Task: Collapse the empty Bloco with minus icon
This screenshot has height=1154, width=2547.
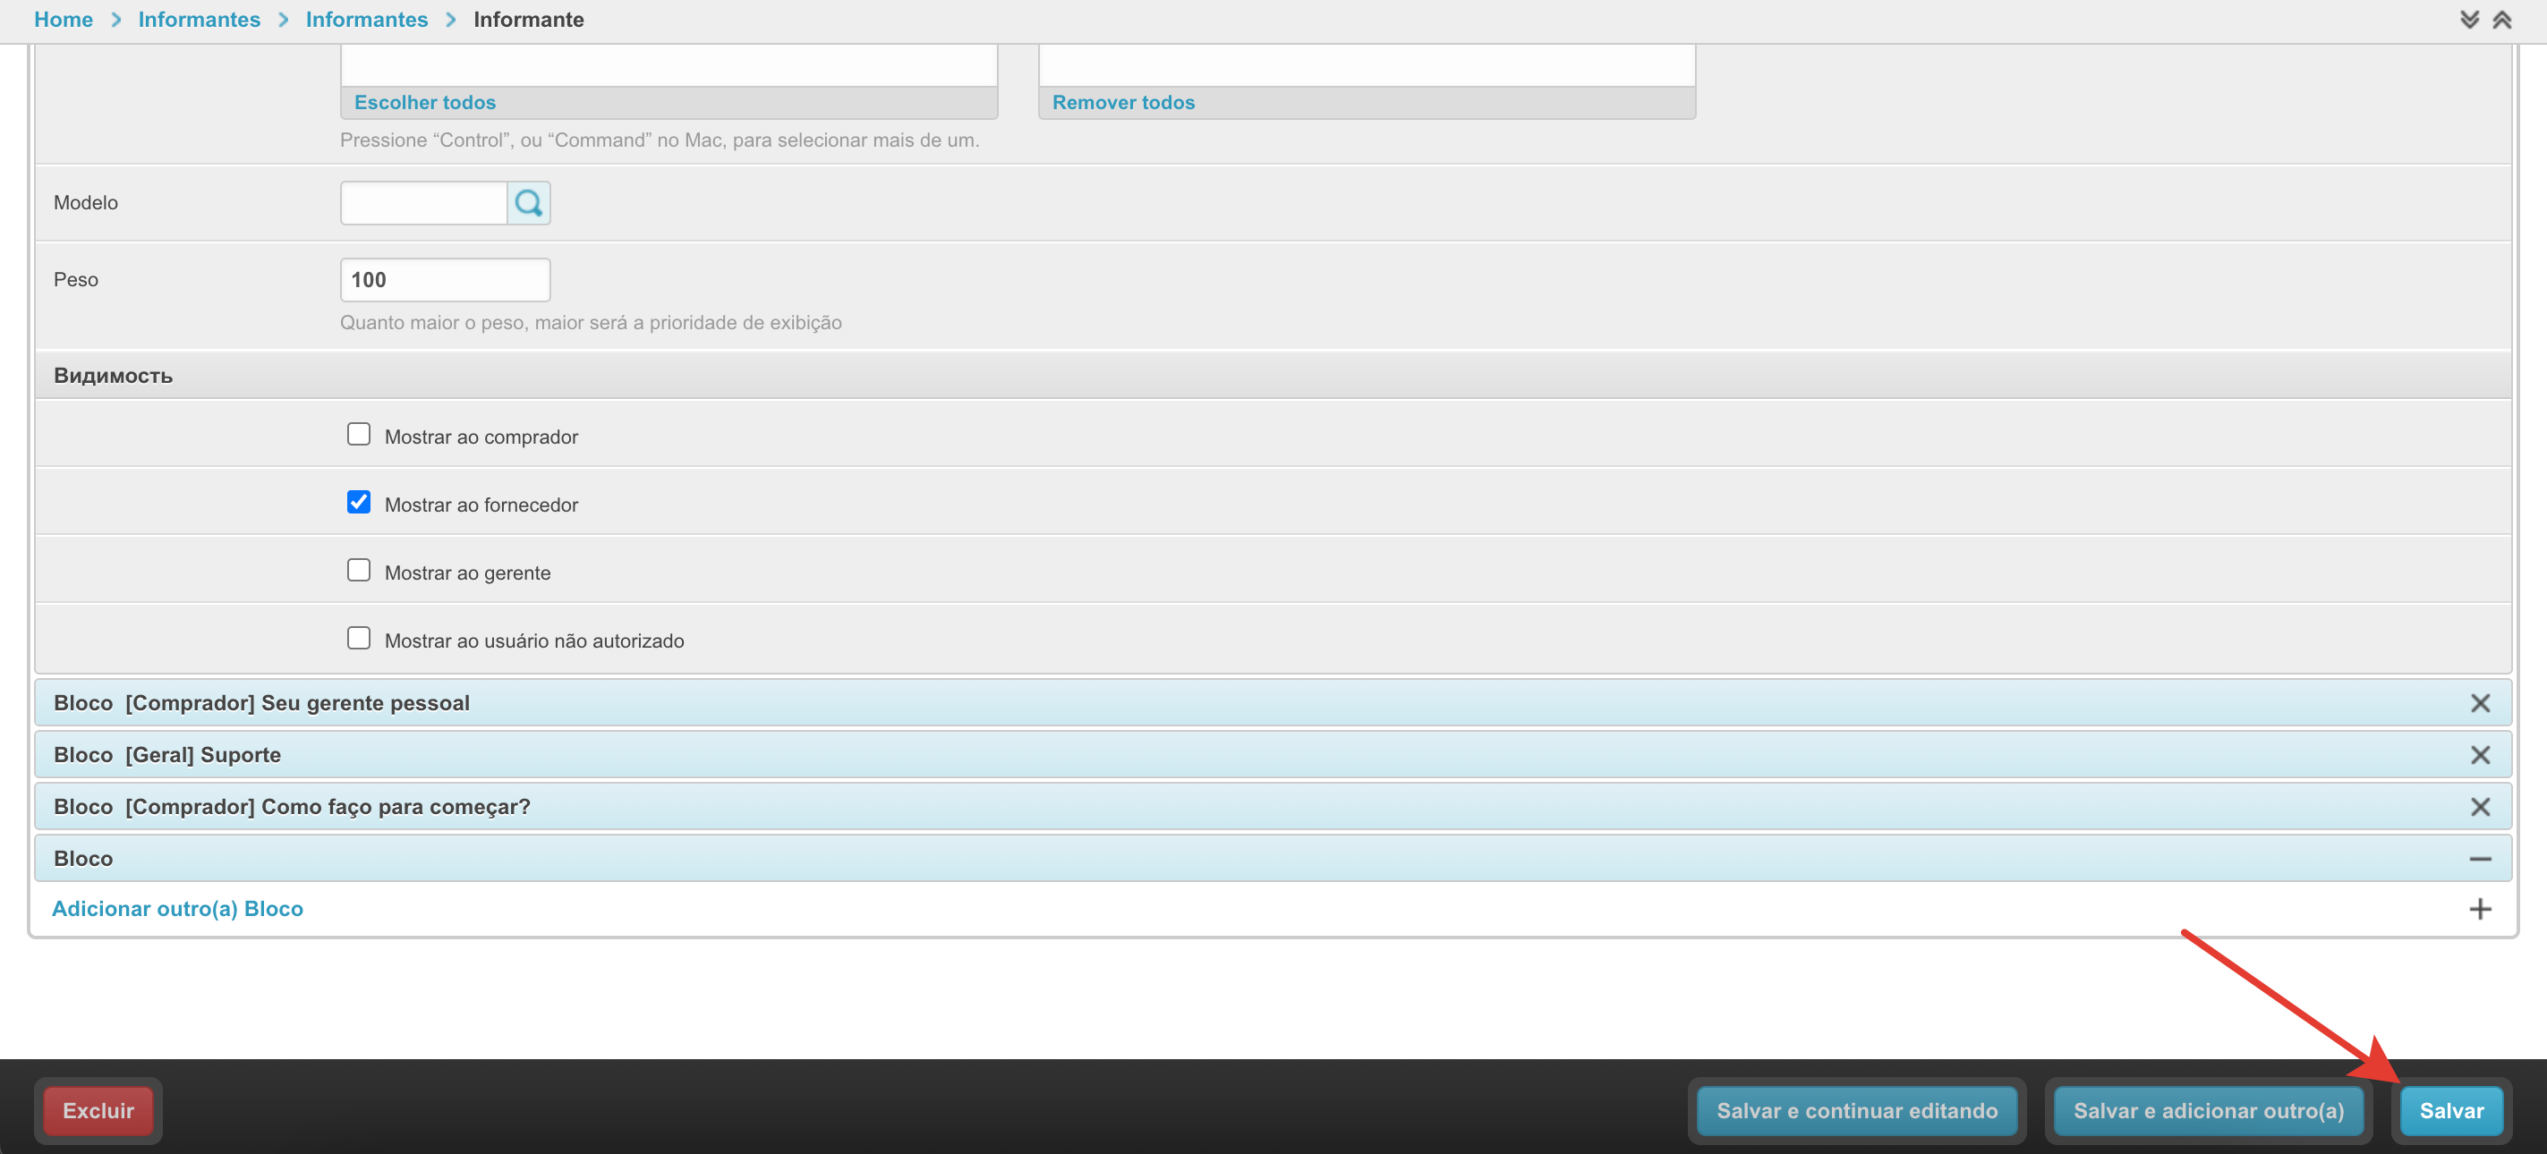Action: click(x=2479, y=859)
